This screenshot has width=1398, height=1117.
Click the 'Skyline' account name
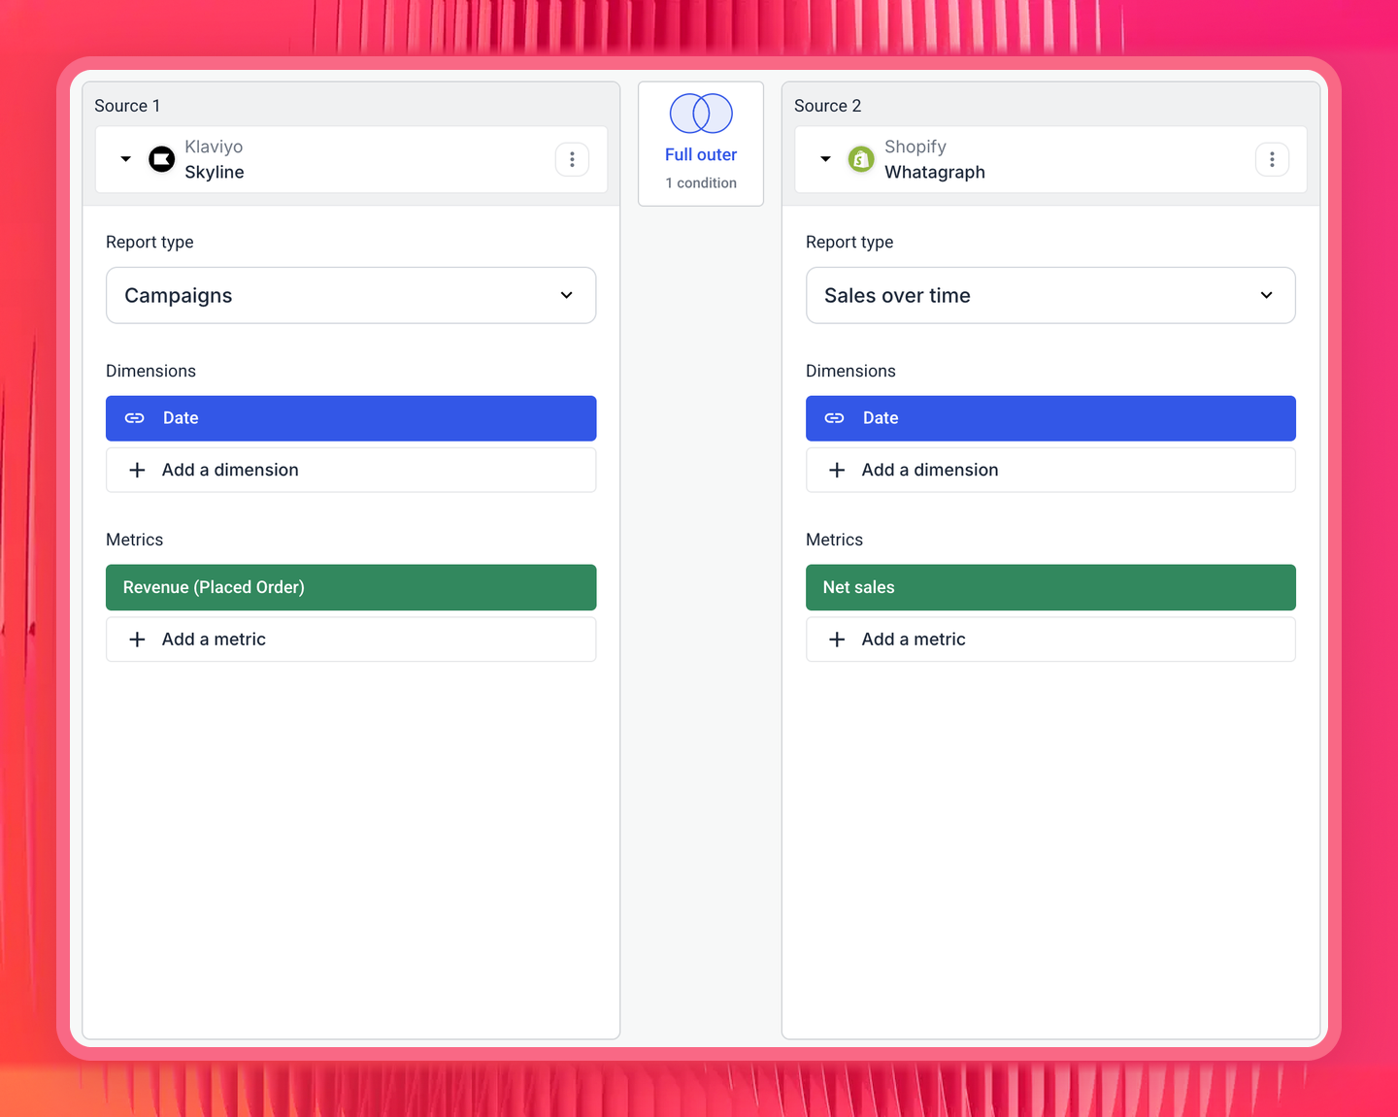(x=215, y=172)
